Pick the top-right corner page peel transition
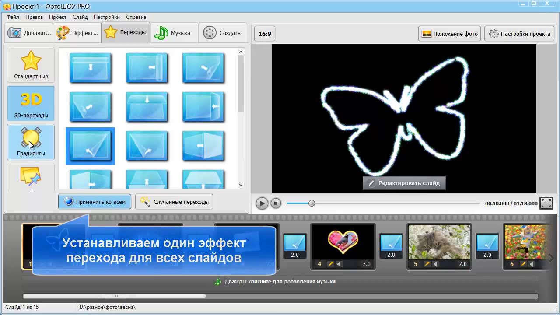560x315 pixels. pos(203,68)
